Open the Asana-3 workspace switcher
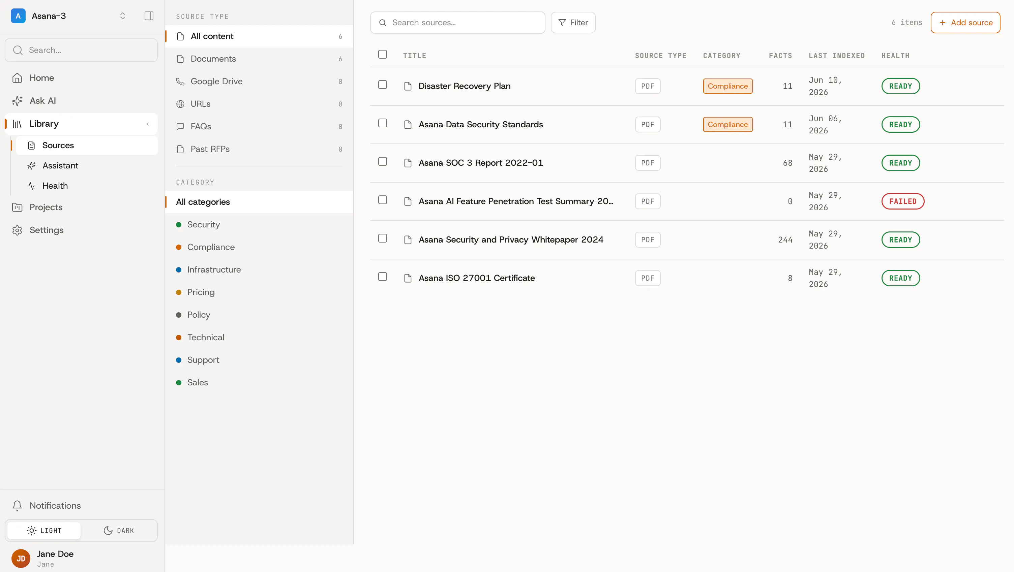This screenshot has height=572, width=1014. click(122, 16)
